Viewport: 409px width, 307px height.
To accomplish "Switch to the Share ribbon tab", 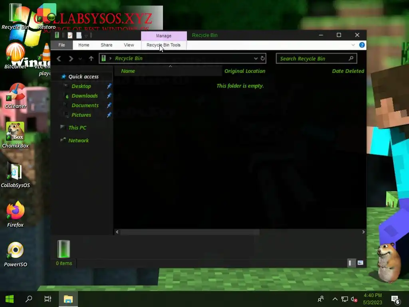I will [106, 45].
